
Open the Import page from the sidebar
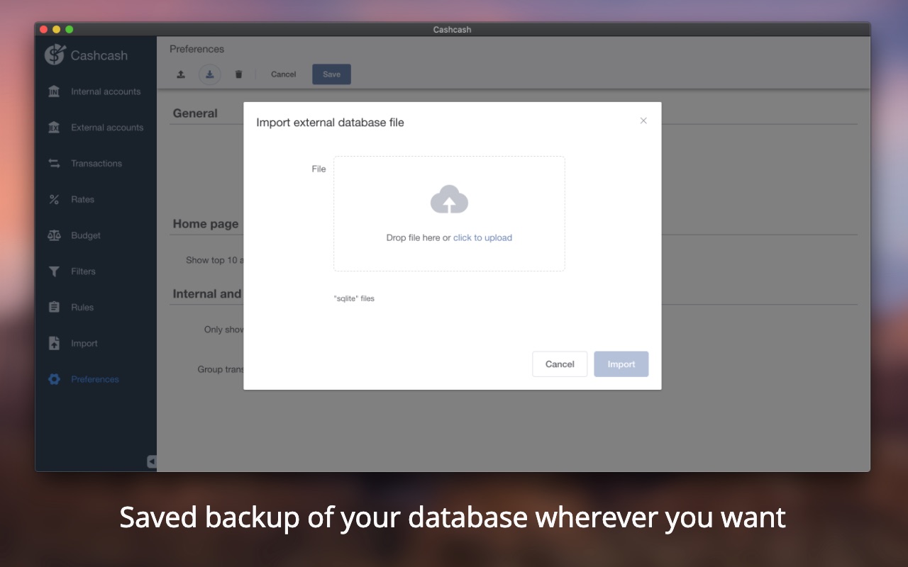click(96, 344)
